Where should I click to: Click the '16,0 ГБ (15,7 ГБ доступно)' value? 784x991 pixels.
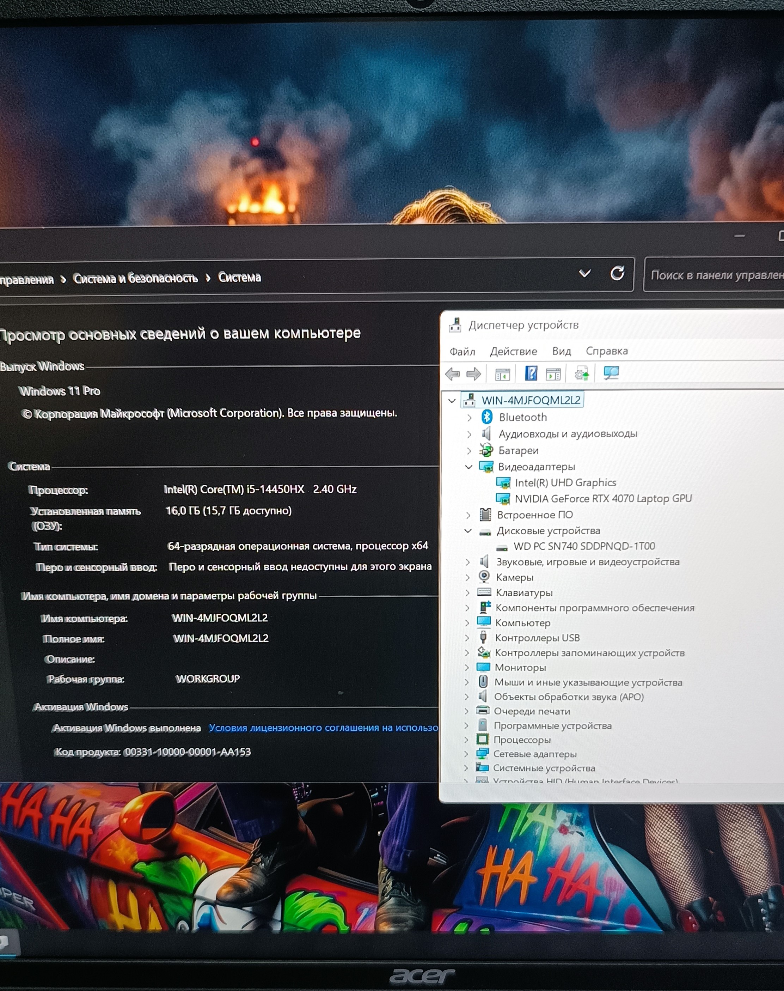click(228, 511)
